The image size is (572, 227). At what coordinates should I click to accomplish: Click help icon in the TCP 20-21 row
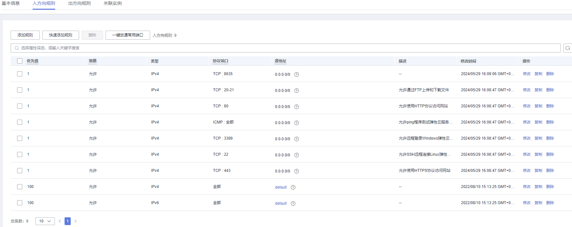(x=296, y=91)
